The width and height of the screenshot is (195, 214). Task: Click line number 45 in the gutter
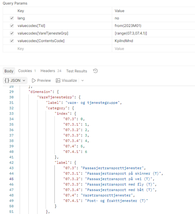pos(11,179)
